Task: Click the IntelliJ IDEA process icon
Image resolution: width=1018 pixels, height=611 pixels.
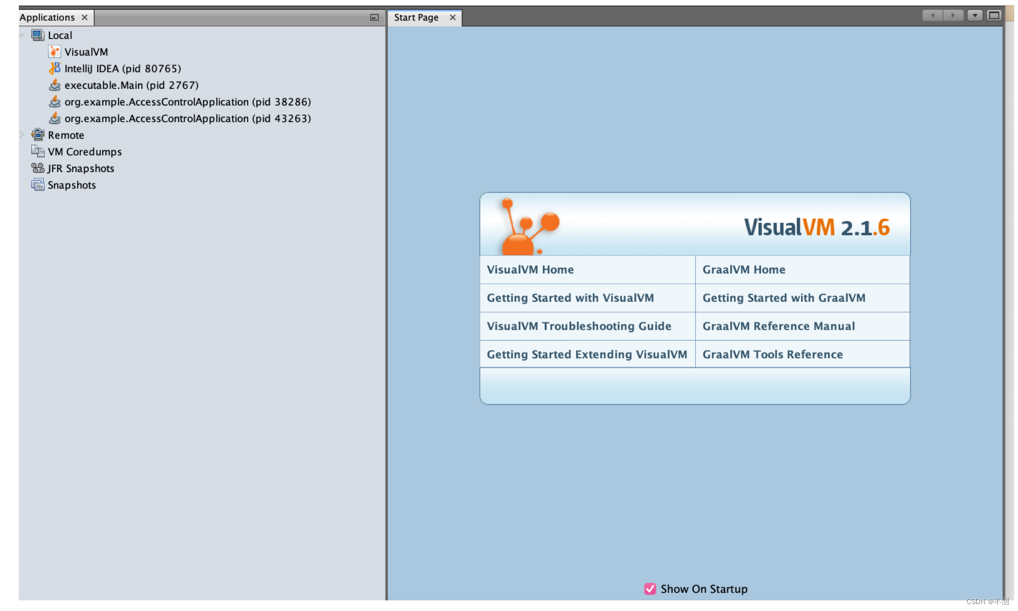Action: [x=55, y=68]
